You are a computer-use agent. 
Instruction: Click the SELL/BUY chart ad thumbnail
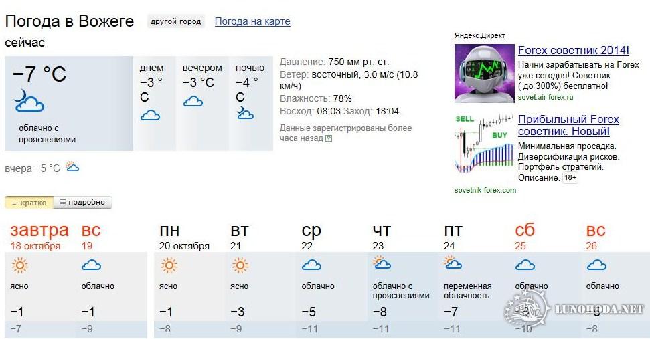click(x=484, y=144)
